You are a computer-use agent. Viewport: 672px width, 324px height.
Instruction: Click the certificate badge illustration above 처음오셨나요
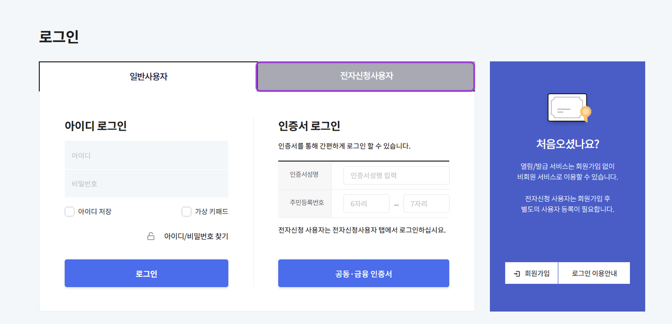point(567,108)
